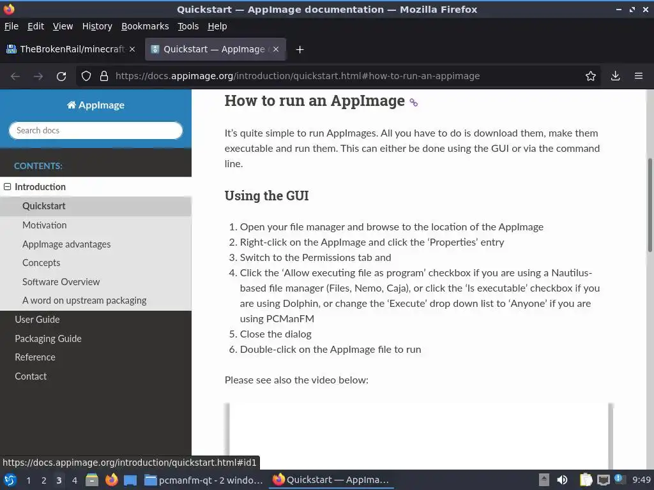
Task: Click the show desktop icon in taskbar
Action: 130,480
